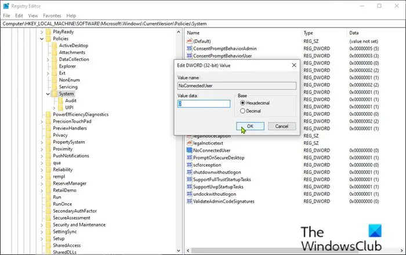Click the values pane scroll left arrow
Image resolution: width=406 pixels, height=255 pixels.
188,250
